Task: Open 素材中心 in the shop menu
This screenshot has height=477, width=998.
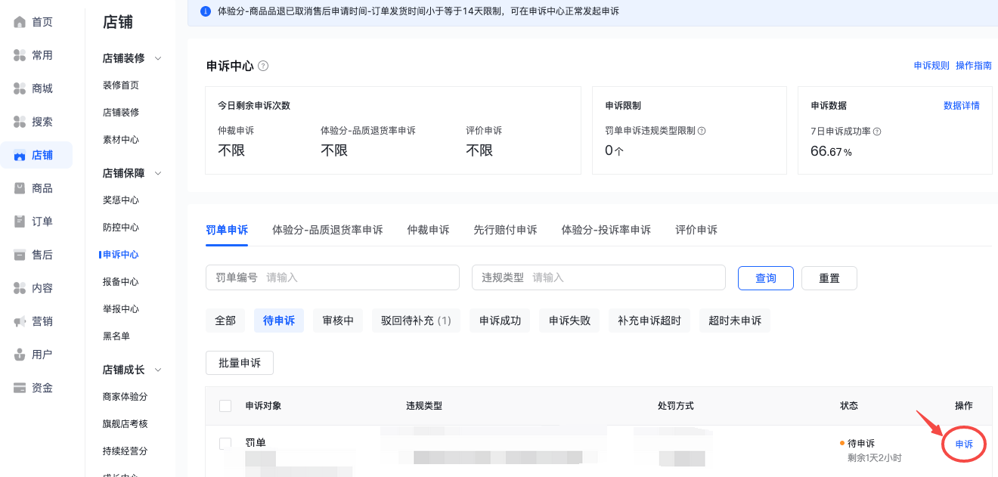Action: pyautogui.click(x=121, y=140)
